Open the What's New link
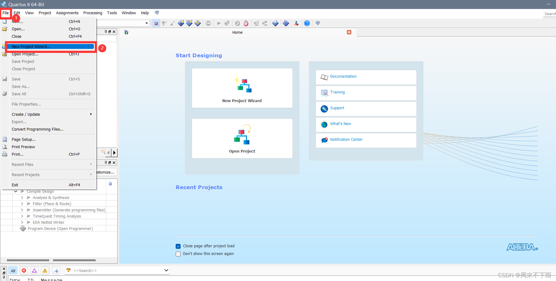 (341, 124)
